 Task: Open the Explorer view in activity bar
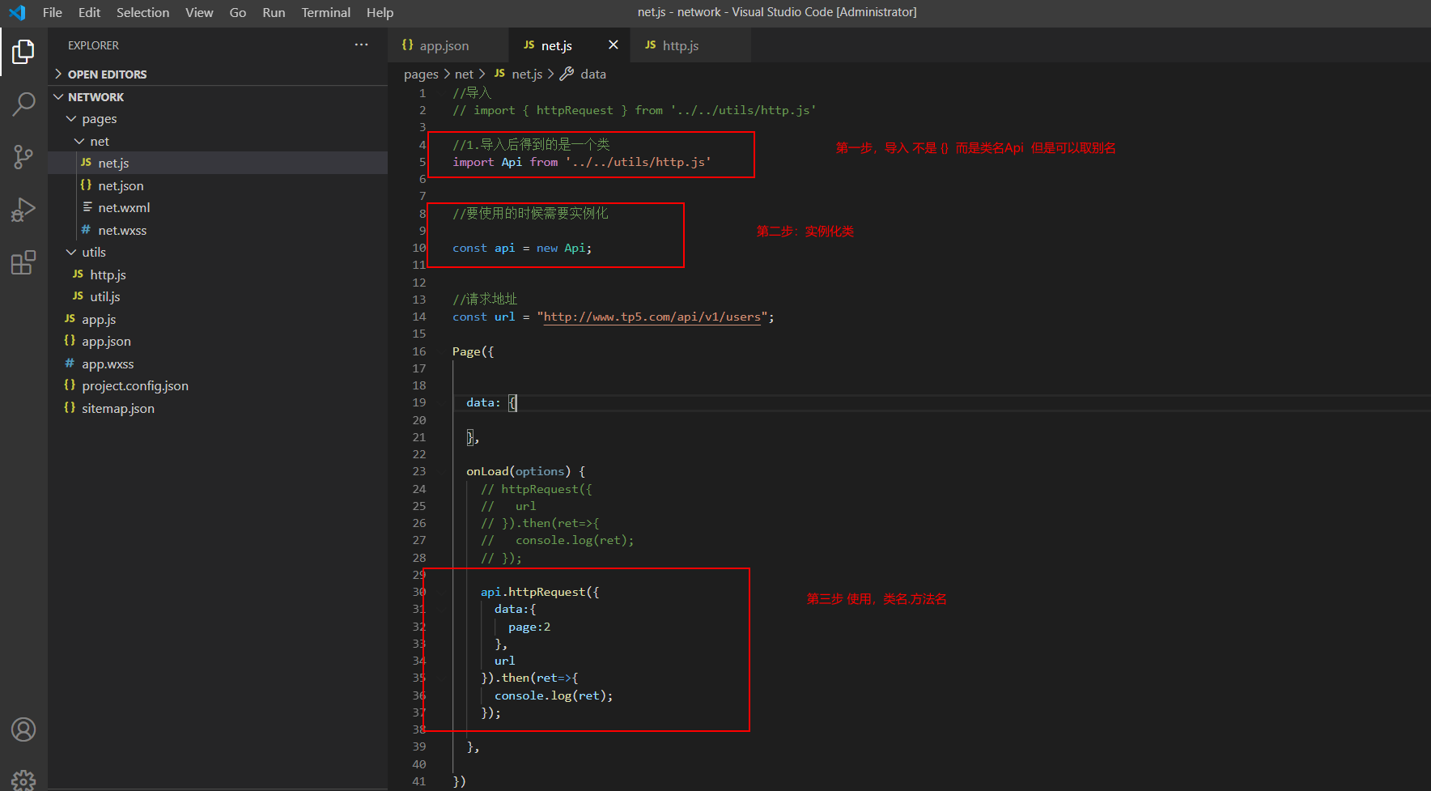[x=23, y=52]
